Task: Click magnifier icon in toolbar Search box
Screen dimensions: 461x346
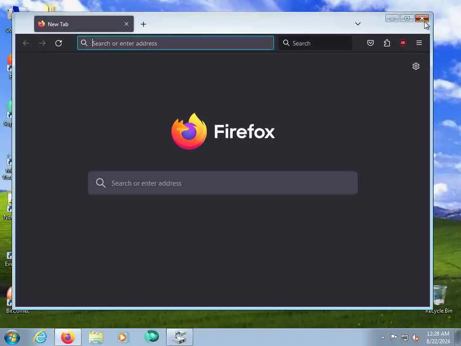Action: (x=286, y=43)
